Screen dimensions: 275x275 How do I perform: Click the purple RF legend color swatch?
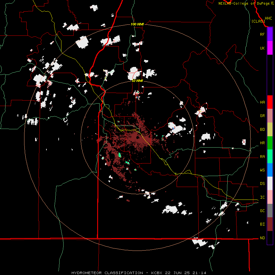[x=270, y=34]
